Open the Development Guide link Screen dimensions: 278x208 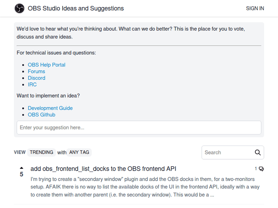(50, 108)
